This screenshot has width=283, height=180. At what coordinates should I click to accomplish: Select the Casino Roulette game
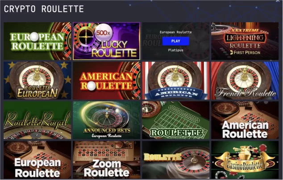(x=245, y=160)
